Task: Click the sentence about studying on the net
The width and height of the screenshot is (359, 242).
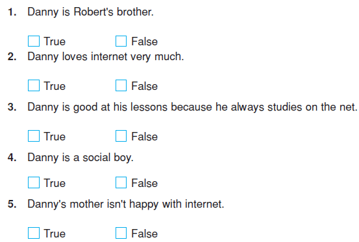Action: click(x=192, y=107)
